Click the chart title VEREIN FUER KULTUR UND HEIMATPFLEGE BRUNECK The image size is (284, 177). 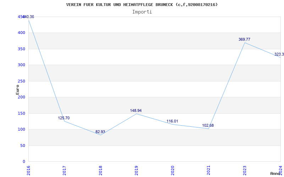tap(142, 5)
